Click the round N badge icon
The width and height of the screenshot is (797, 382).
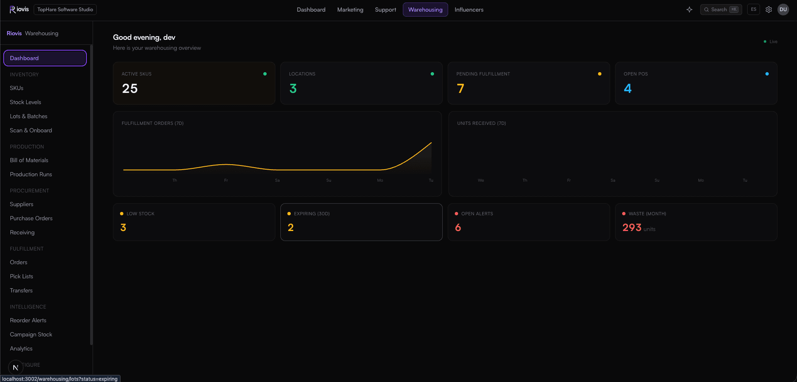pos(16,367)
